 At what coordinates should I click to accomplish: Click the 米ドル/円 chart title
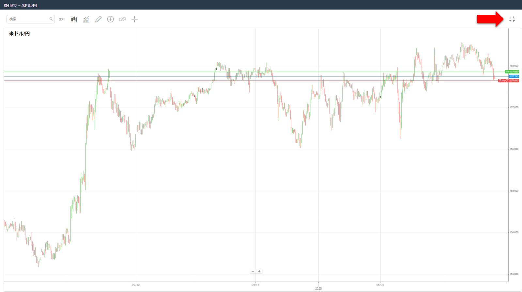[x=19, y=34]
